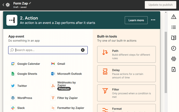179x112 pixels.
Task: Click the Filter by Zapier label
Action: 67,98
